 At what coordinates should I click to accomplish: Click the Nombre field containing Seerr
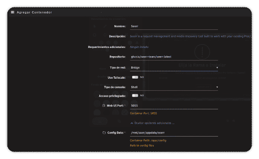tap(174, 26)
